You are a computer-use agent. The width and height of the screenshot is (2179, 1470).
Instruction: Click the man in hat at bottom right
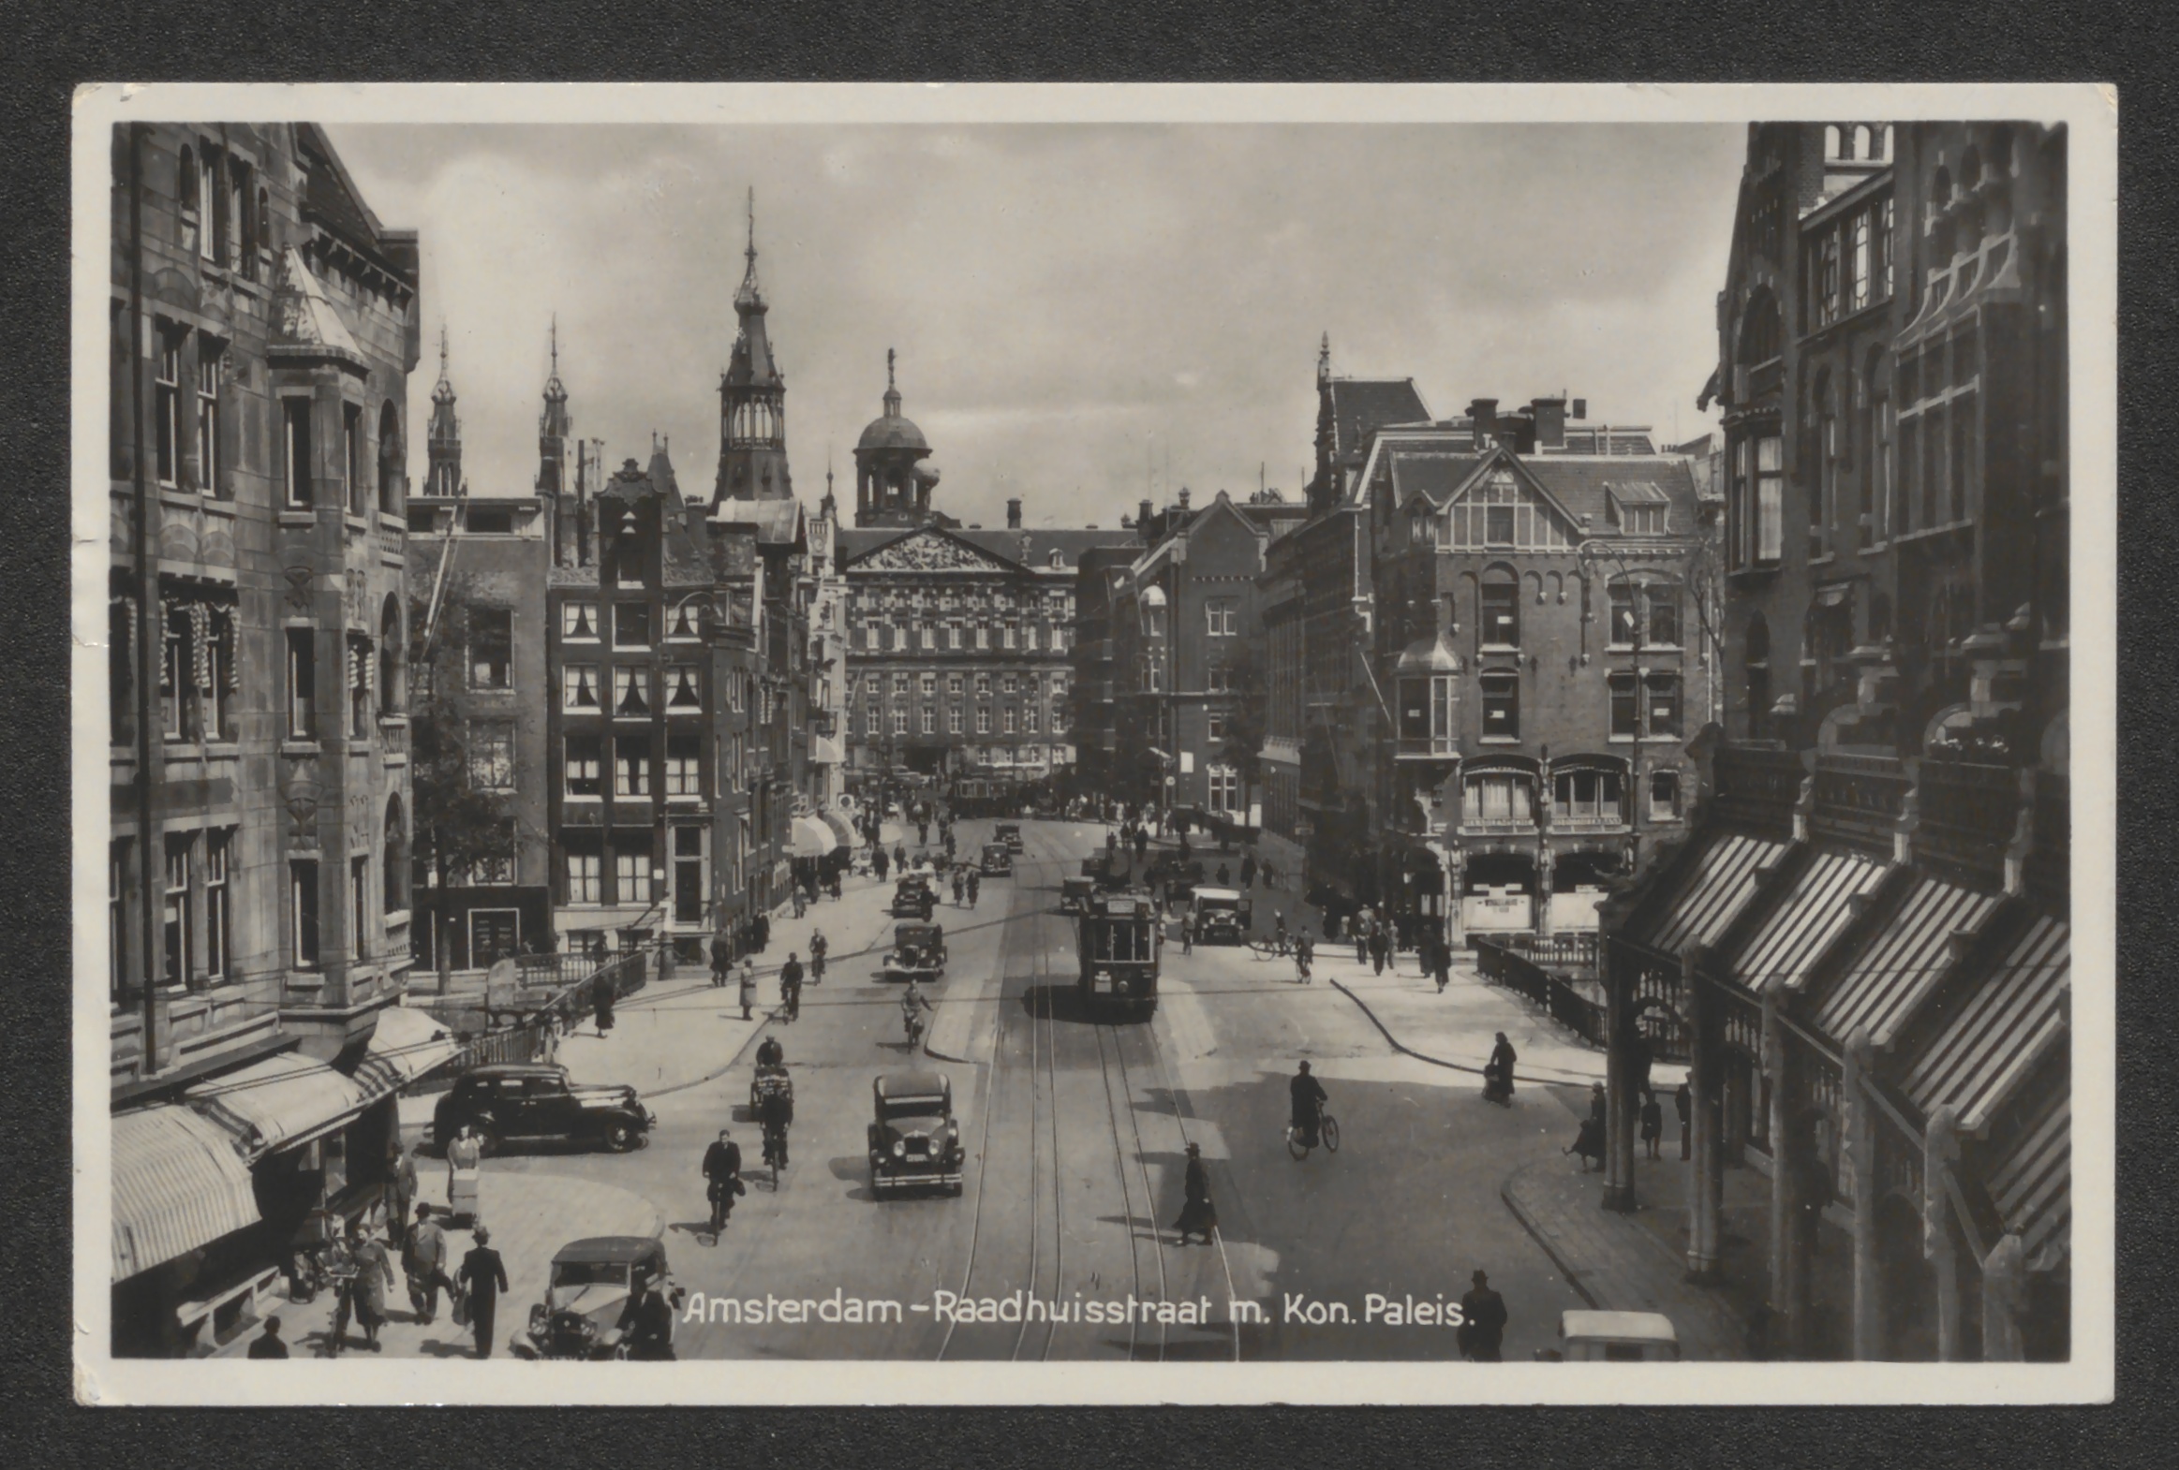coord(1481,1316)
